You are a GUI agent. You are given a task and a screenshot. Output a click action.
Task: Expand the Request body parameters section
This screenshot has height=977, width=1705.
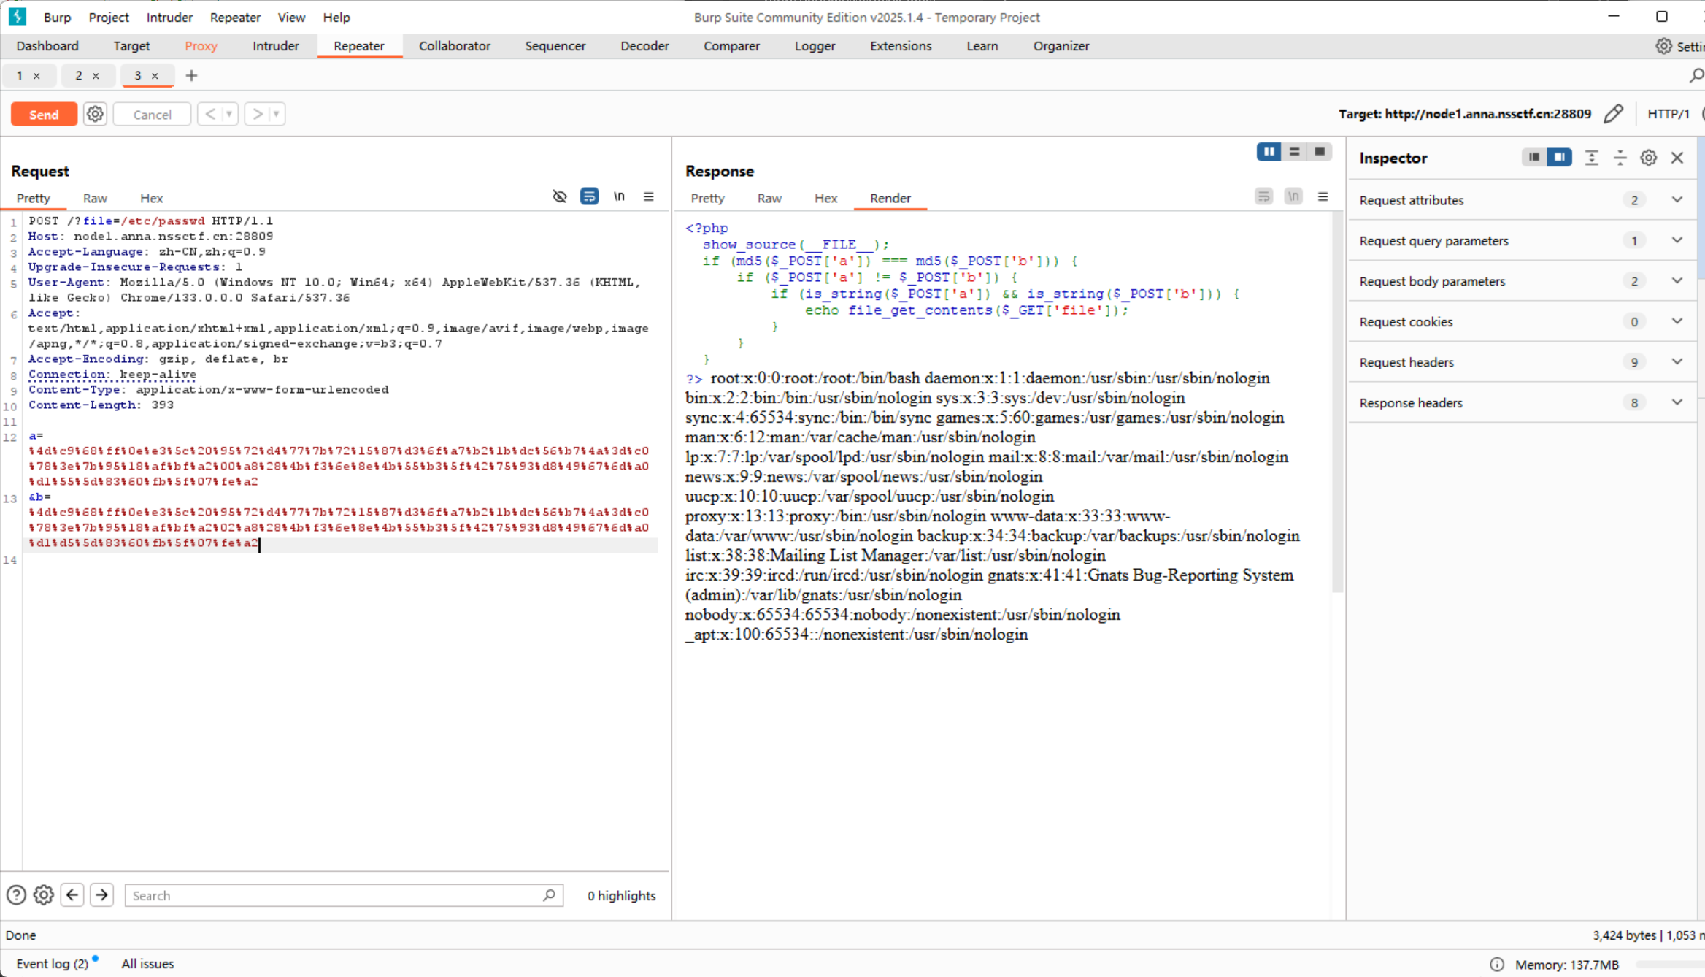[x=1677, y=281]
